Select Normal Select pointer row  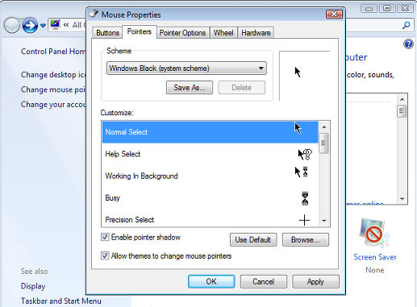click(210, 132)
